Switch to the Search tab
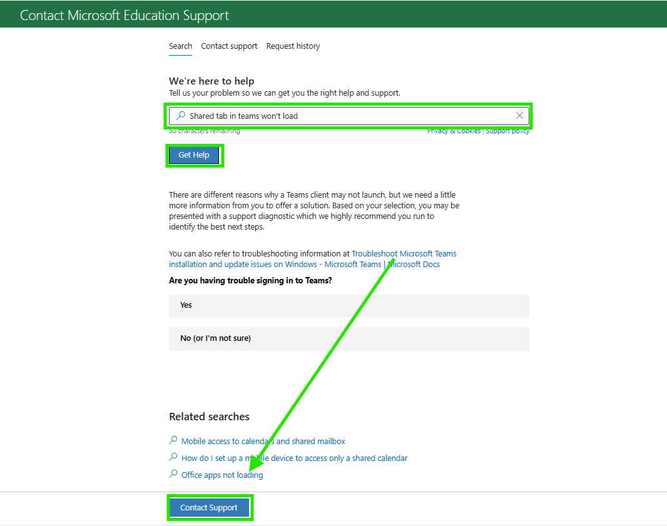This screenshot has width=667, height=526. coord(180,46)
